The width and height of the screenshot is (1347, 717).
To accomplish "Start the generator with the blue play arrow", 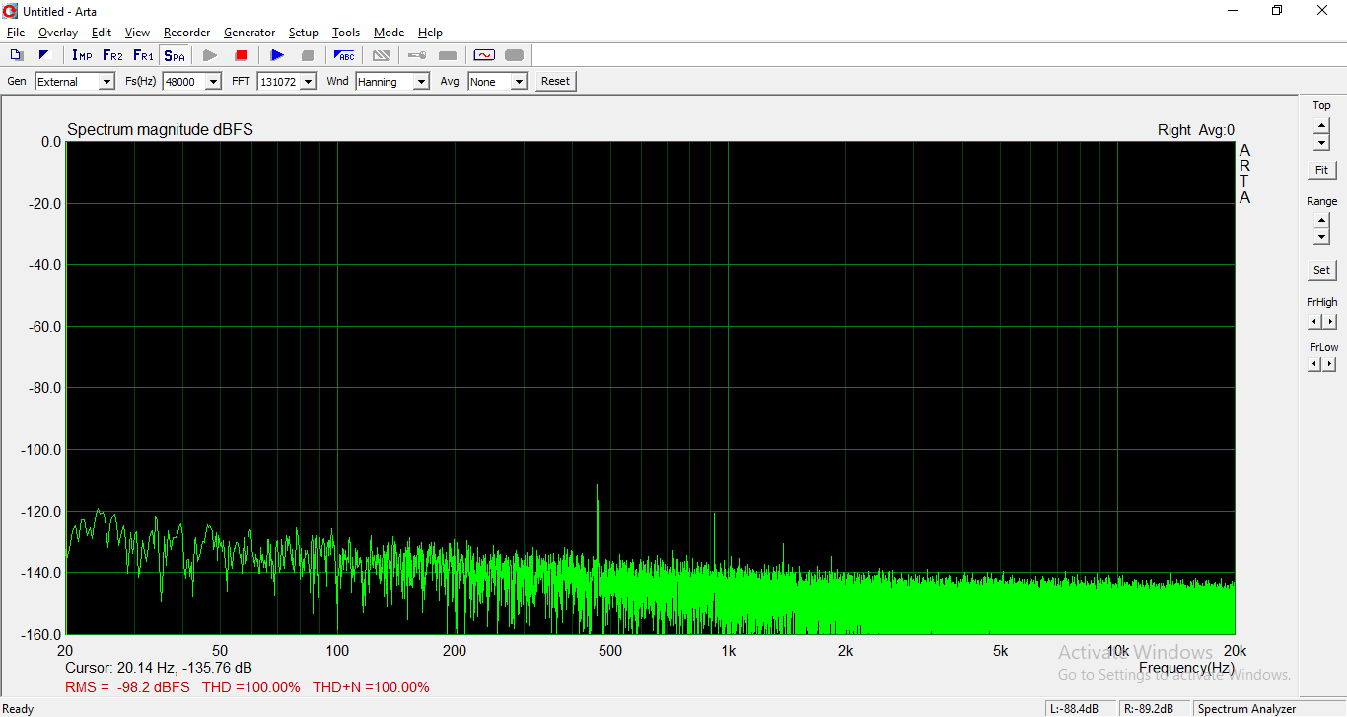I will coord(277,55).
